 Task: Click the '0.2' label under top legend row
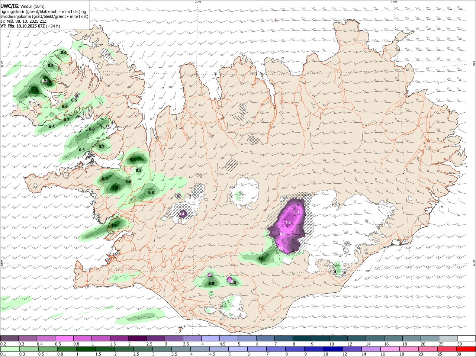3,344
